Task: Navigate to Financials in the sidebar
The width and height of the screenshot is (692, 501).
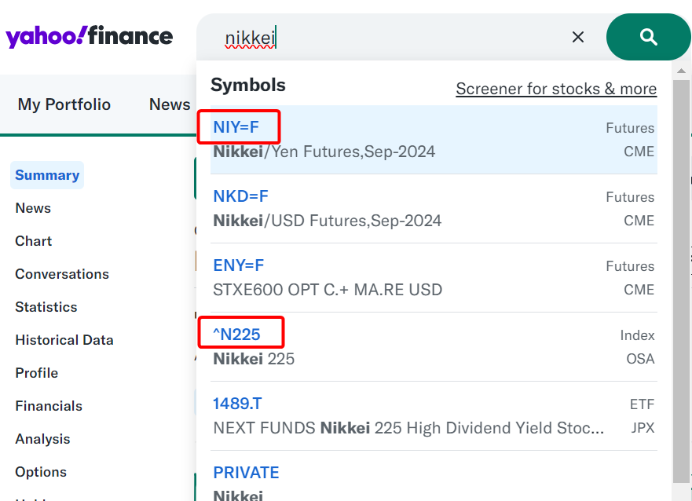Action: point(48,405)
